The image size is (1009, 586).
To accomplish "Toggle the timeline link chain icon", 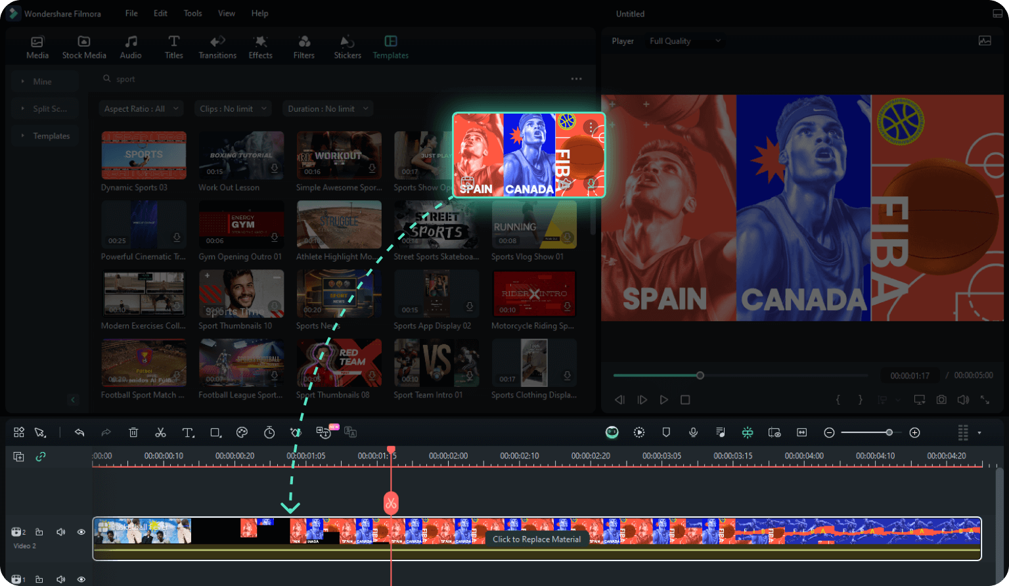I will pos(40,457).
